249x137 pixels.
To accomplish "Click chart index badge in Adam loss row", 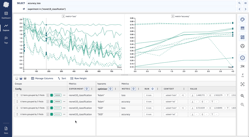I will [48, 95].
